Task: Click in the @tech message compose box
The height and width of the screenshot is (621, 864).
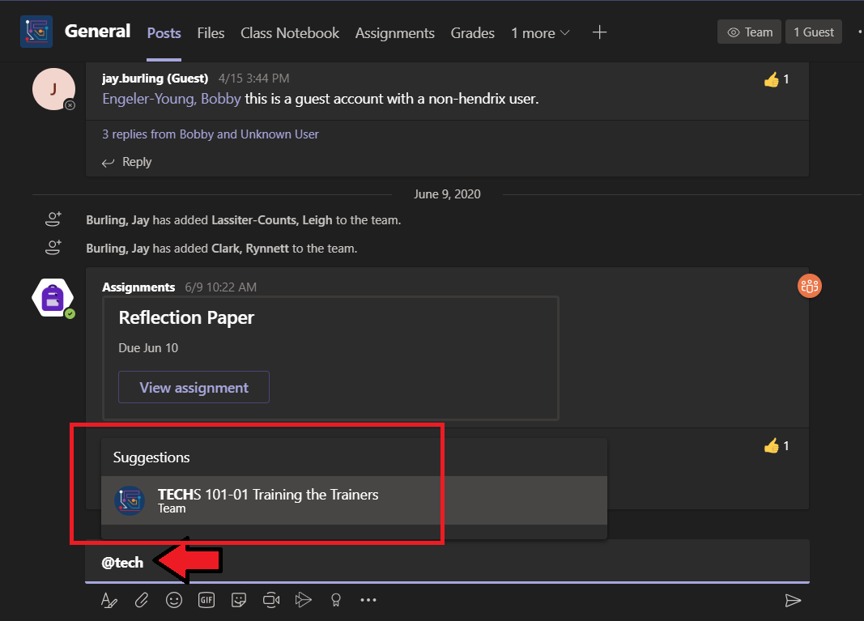Action: tap(447, 562)
